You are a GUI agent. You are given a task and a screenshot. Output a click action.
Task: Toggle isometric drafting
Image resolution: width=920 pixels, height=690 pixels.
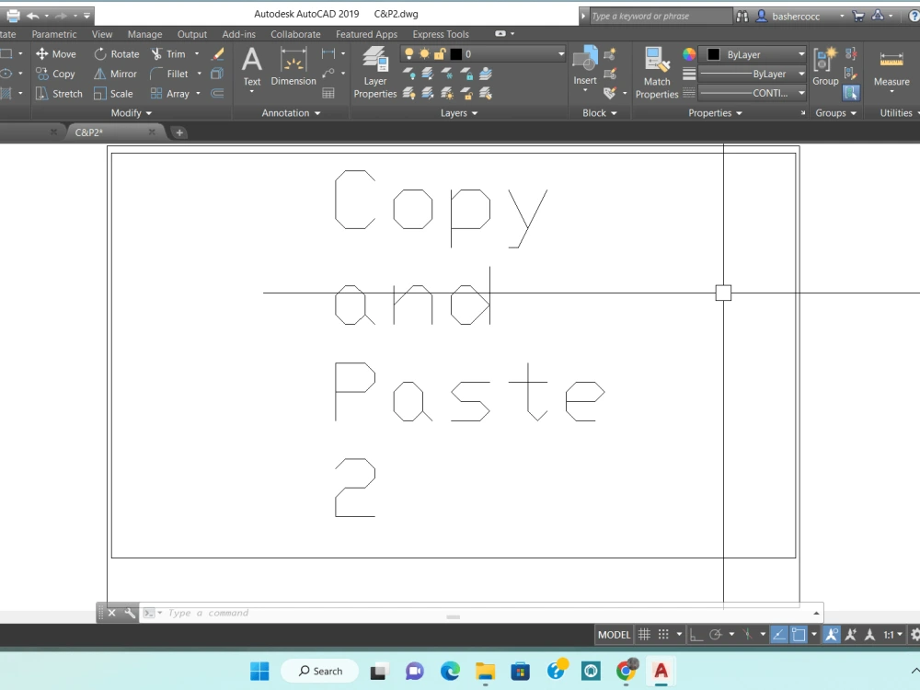pyautogui.click(x=747, y=634)
